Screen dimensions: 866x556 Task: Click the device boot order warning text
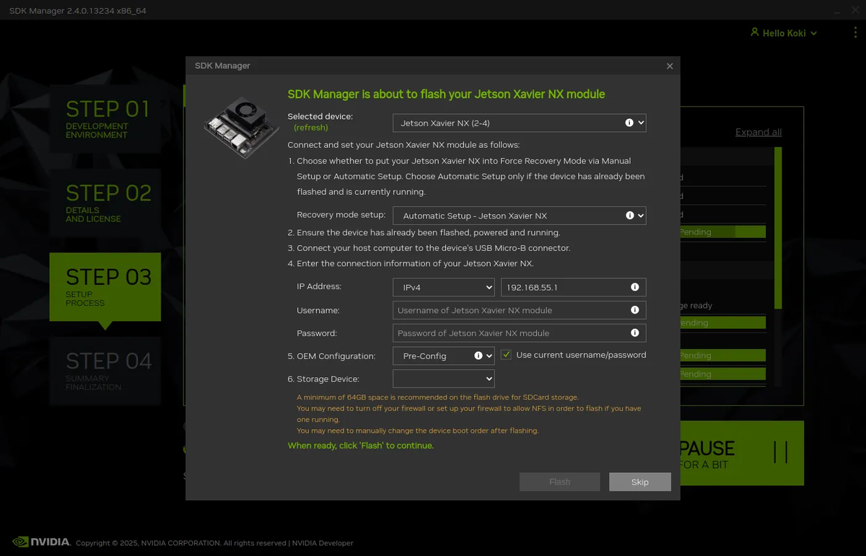point(417,431)
